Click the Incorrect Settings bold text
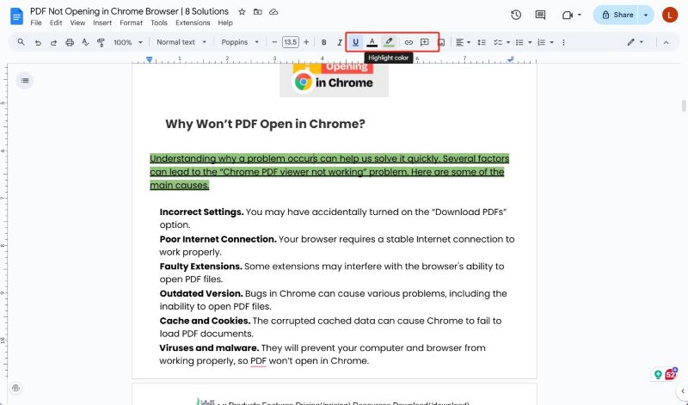Viewport: 688px width, 405px height. coord(201,212)
